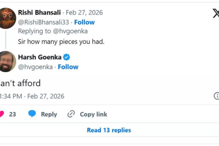Open Harsh Goenka's profile photo
This screenshot has height=146, width=219.
coord(7,61)
